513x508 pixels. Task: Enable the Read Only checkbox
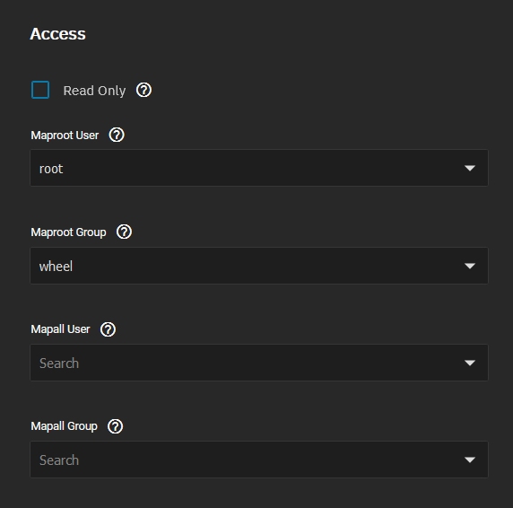[x=40, y=90]
